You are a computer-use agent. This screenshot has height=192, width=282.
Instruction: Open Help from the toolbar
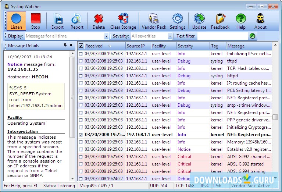click(241, 21)
